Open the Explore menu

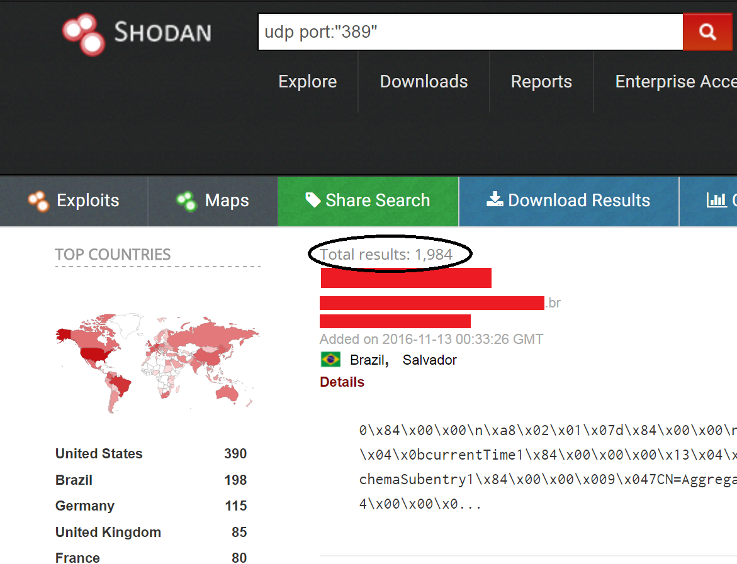click(x=307, y=82)
